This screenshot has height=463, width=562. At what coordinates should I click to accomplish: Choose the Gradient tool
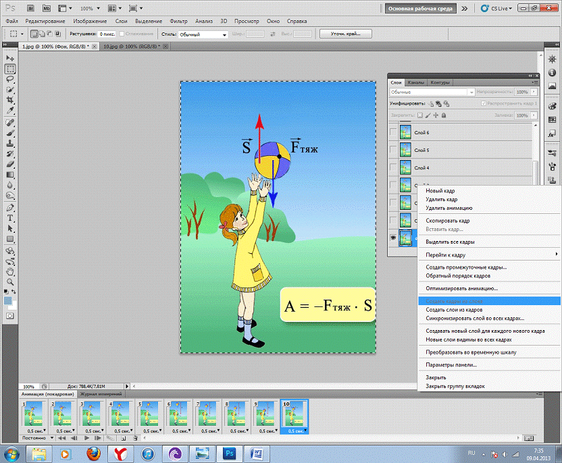[x=10, y=174]
